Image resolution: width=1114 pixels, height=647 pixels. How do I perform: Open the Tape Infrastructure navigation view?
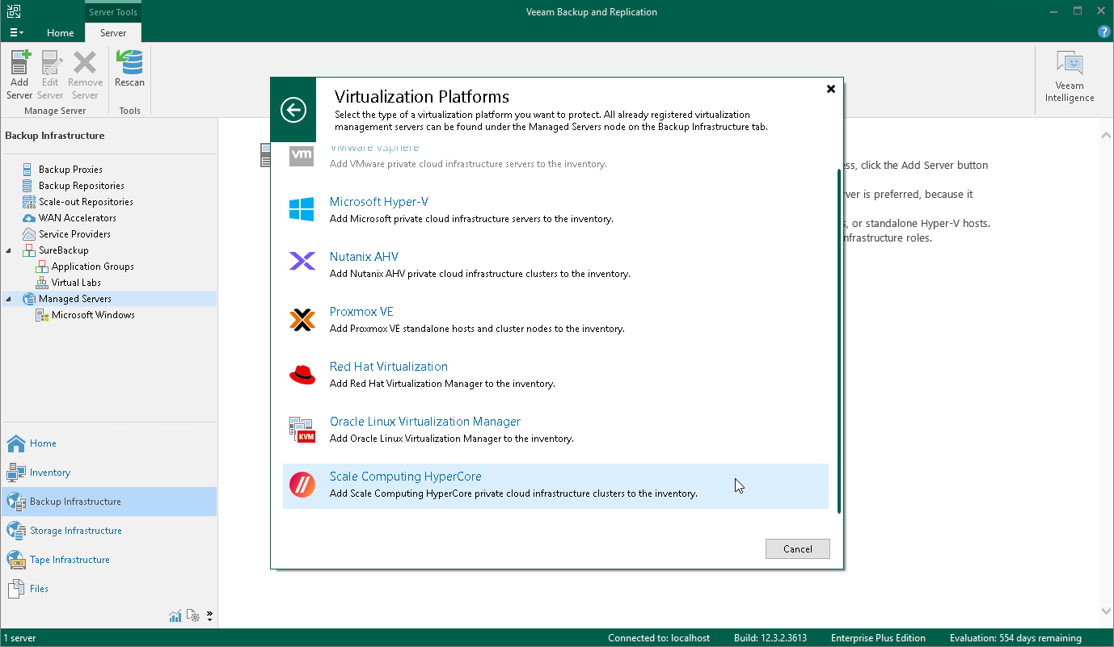[108, 560]
